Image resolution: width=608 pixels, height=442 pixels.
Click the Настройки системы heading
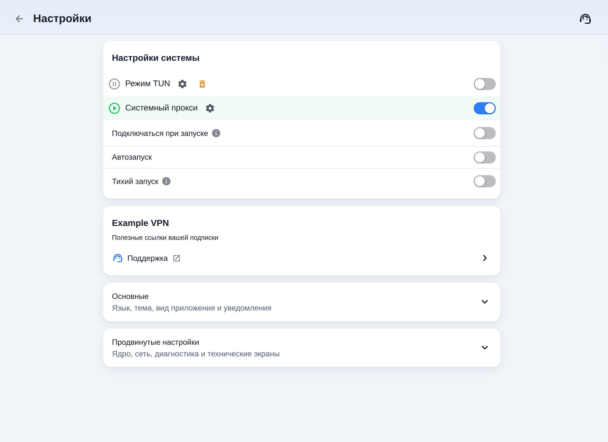pyautogui.click(x=156, y=58)
